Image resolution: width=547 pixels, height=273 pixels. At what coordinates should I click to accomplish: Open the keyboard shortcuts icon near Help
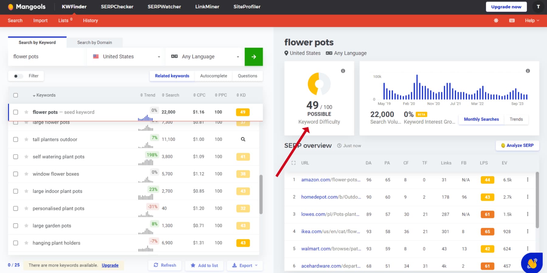click(x=512, y=20)
